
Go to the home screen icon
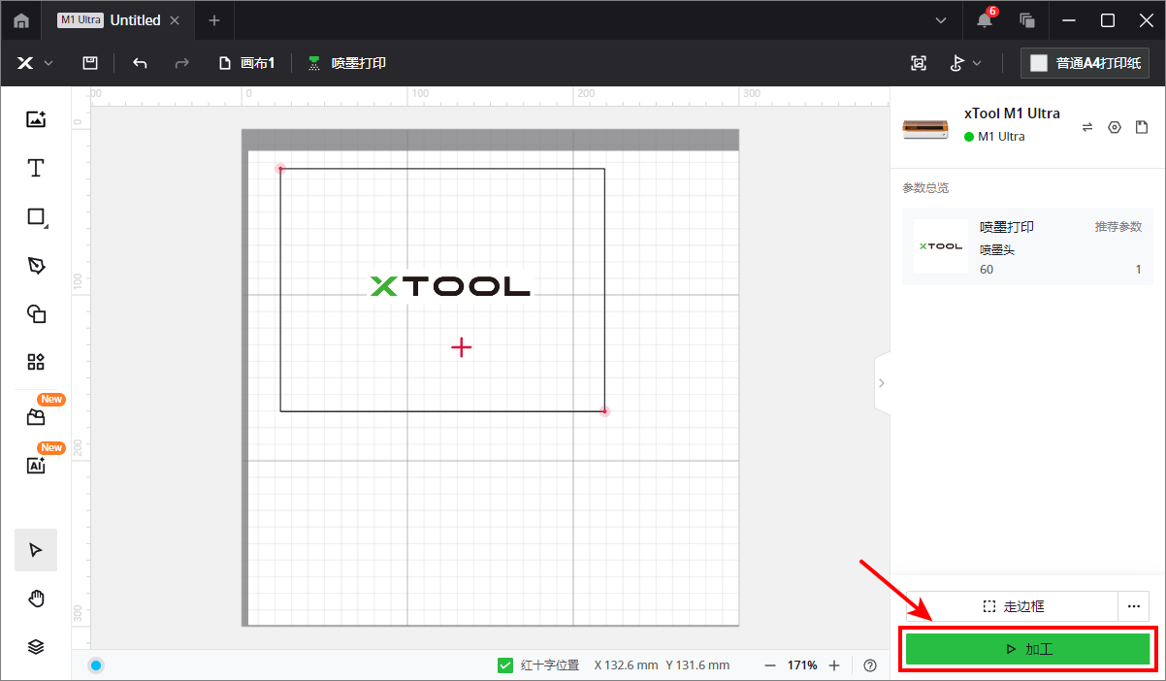21,20
